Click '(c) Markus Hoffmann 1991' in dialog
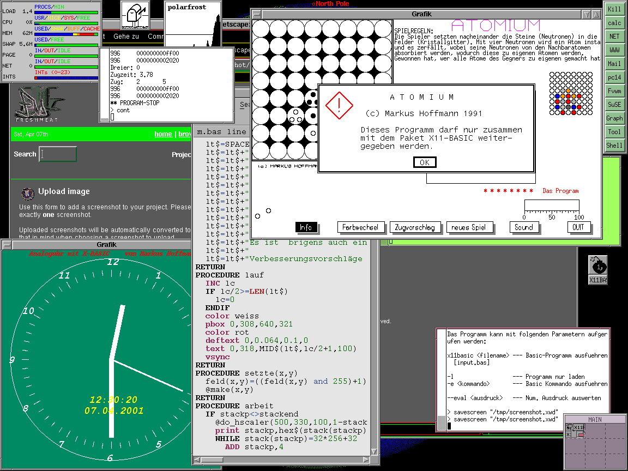628x471 pixels. 424,113
